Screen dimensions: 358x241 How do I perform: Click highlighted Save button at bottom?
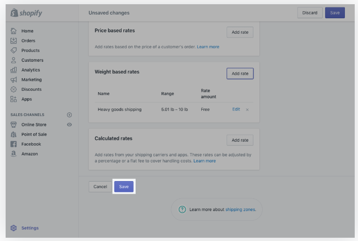[x=124, y=187]
